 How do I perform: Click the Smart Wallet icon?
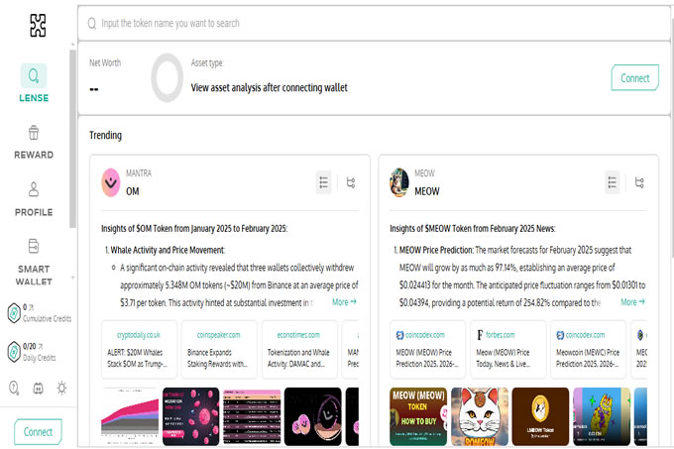(34, 246)
